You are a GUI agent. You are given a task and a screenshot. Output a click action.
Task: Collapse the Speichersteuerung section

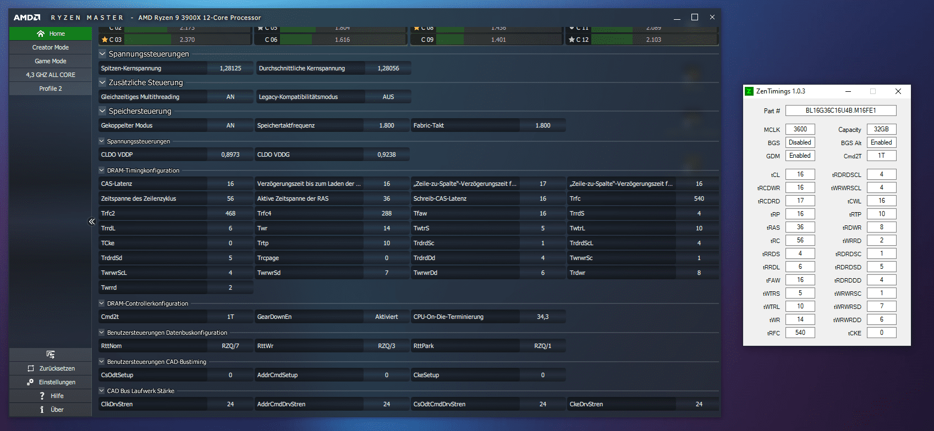(x=102, y=111)
